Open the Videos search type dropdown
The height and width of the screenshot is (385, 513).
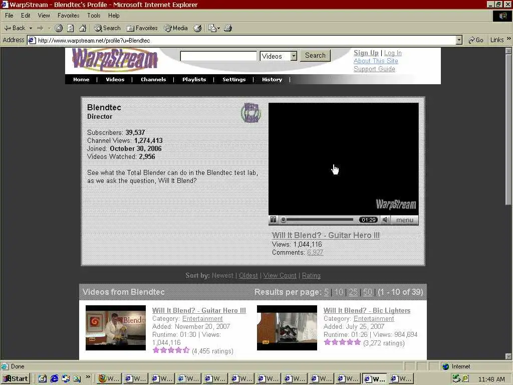(279, 56)
